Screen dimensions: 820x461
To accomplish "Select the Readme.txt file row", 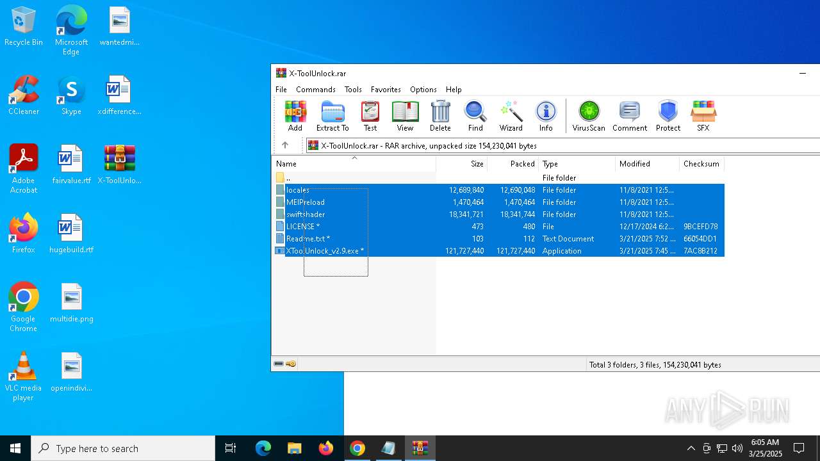I will [x=498, y=238].
